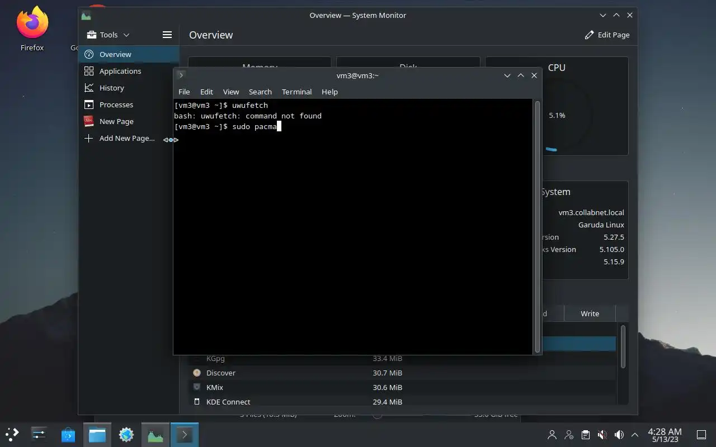Viewport: 716px width, 447px height.
Task: Maximize the terminal window
Action: tap(521, 75)
